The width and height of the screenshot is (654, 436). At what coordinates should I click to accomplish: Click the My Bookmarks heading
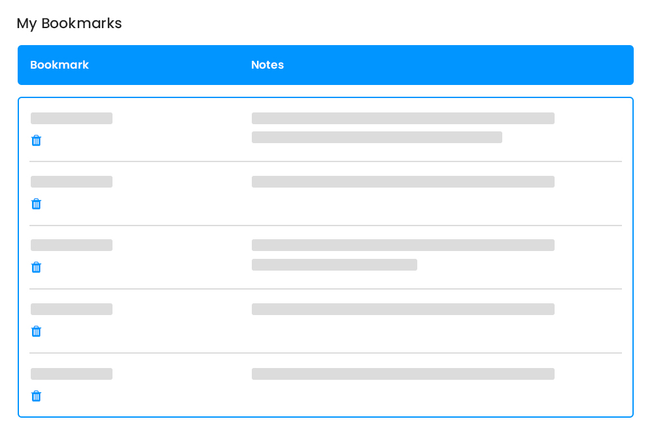pyautogui.click(x=69, y=24)
